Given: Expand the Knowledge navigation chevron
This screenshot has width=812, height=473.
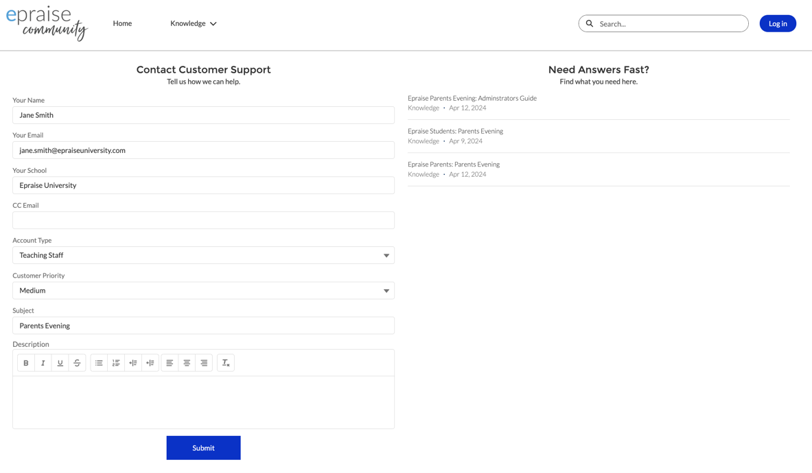Looking at the screenshot, I should 212,23.
